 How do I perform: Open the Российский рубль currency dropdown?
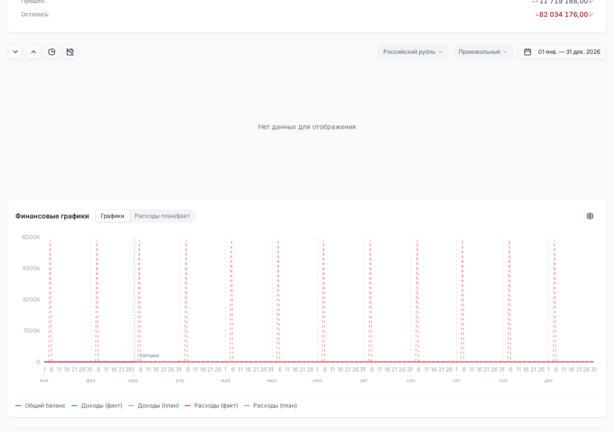click(413, 52)
